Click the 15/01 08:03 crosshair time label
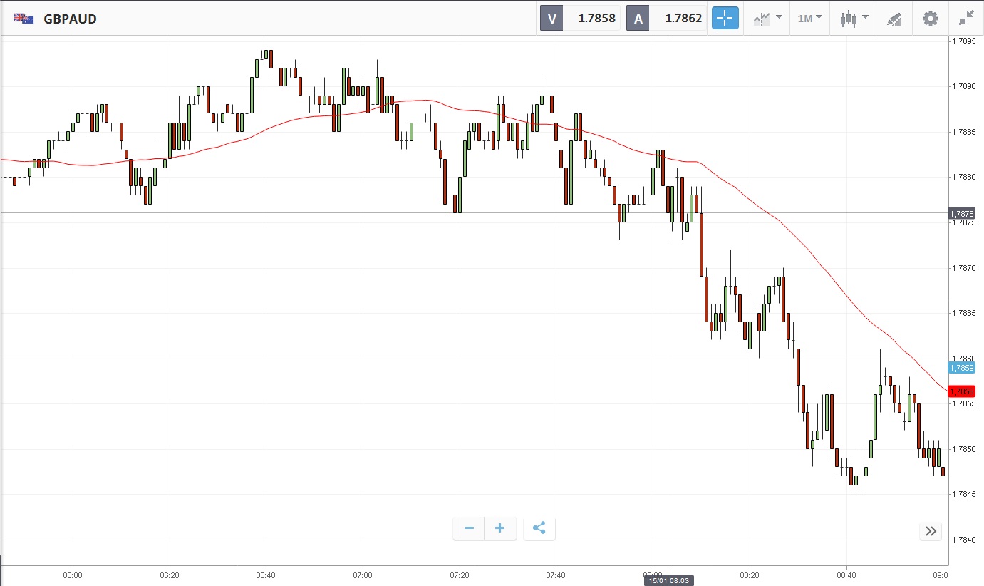The width and height of the screenshot is (984, 586). (668, 581)
